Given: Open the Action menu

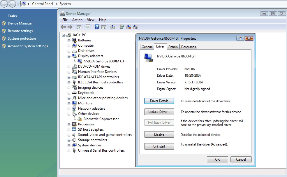Looking at the screenshot, I should coord(77,20).
